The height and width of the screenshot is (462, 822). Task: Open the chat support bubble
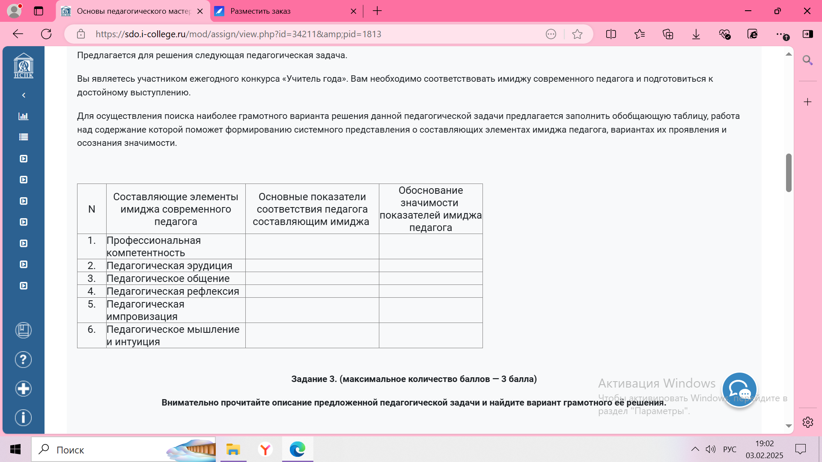pos(739,390)
